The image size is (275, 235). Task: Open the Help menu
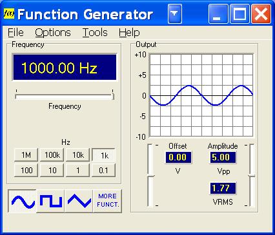(x=129, y=33)
